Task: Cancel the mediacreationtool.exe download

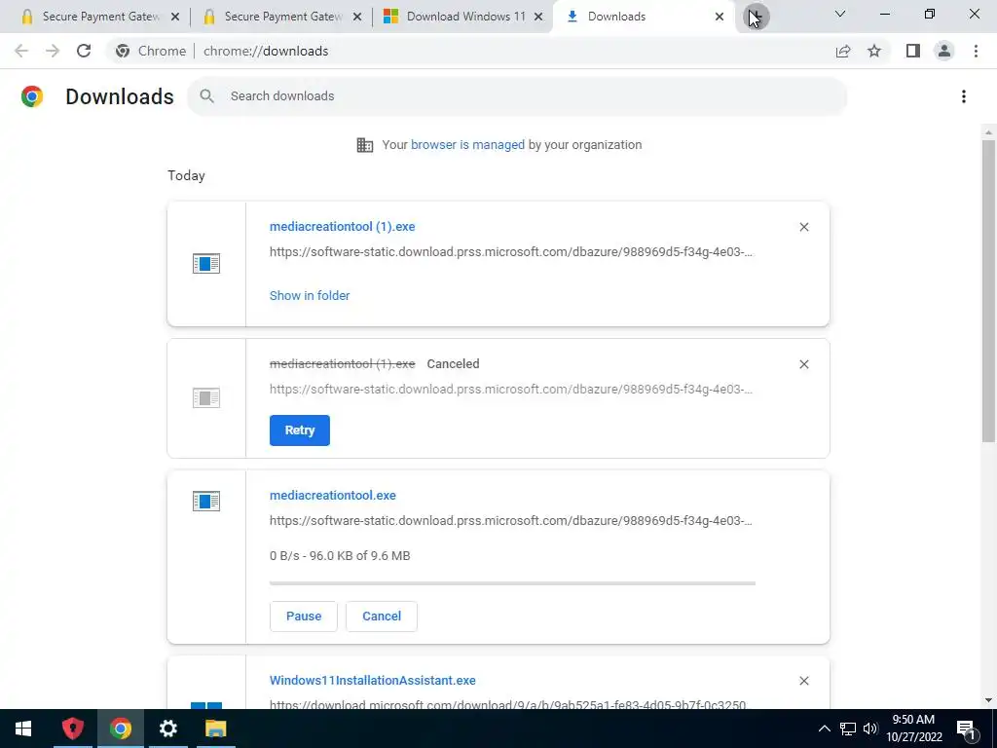Action: (x=382, y=617)
